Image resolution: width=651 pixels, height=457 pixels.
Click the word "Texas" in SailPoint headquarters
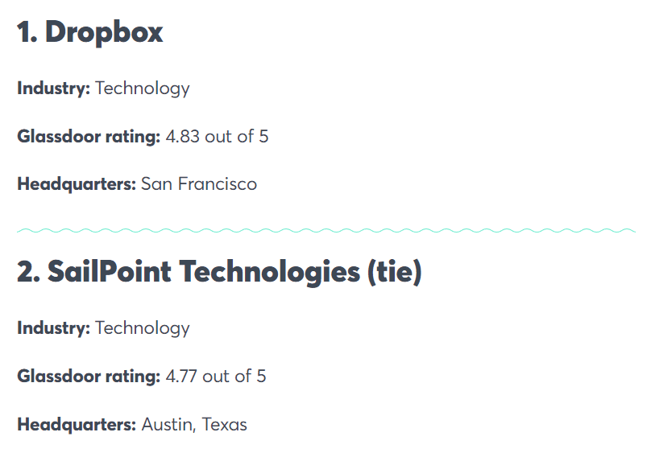tap(225, 424)
